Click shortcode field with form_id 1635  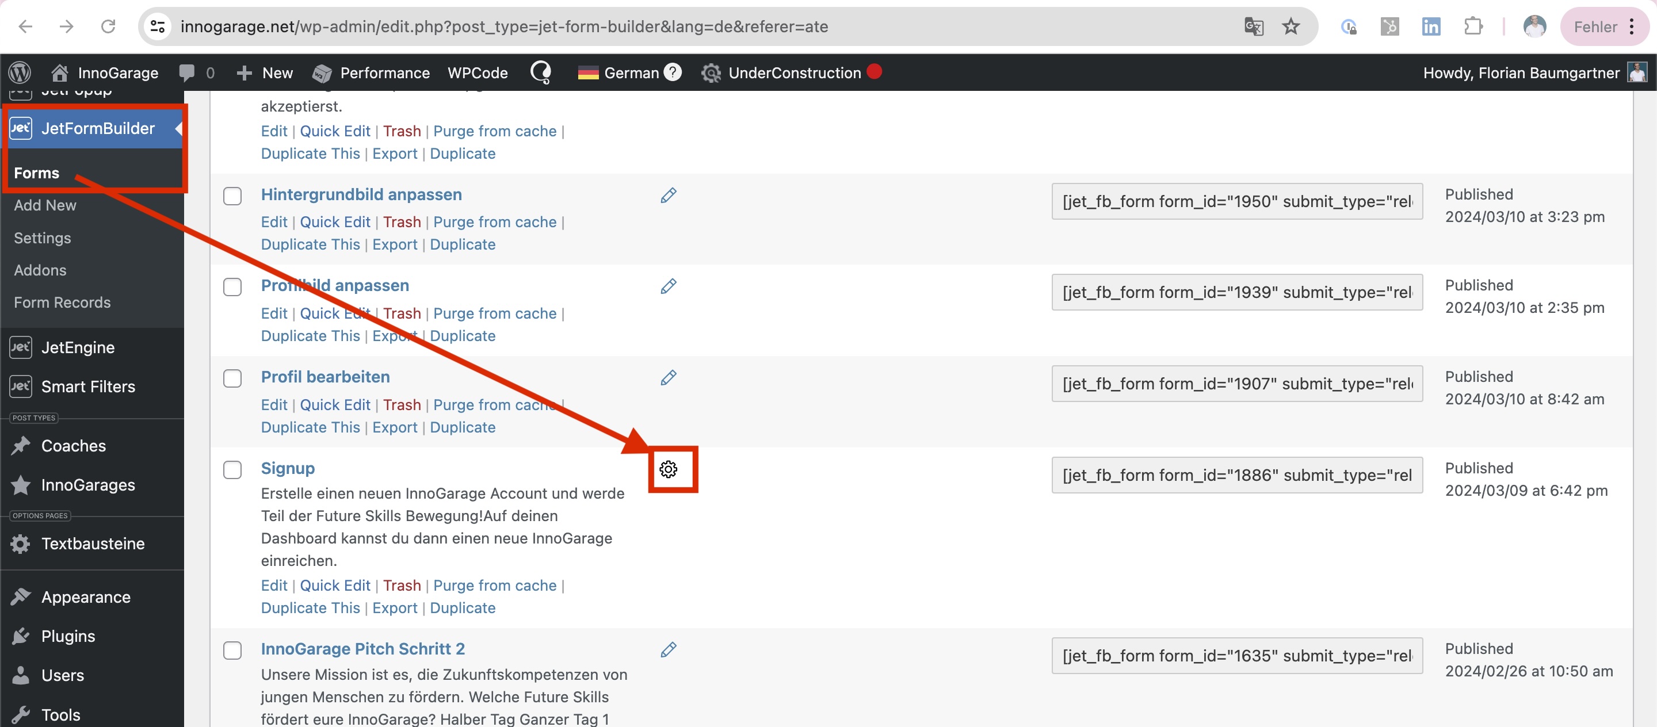coord(1236,656)
